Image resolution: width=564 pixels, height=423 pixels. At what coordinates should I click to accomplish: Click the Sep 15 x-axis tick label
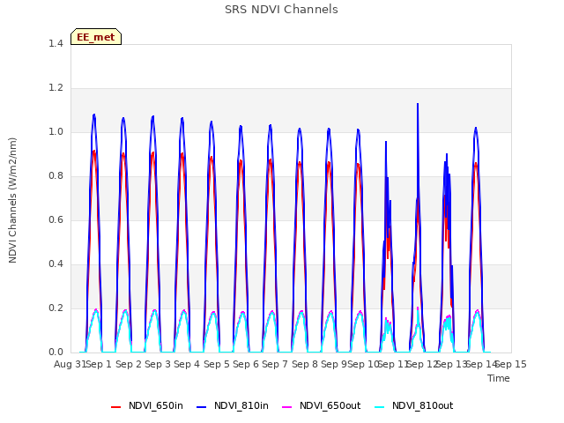(x=511, y=364)
